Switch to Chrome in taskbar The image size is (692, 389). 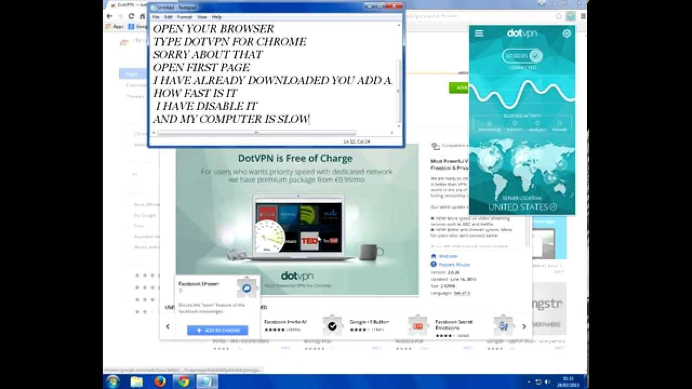[183, 381]
